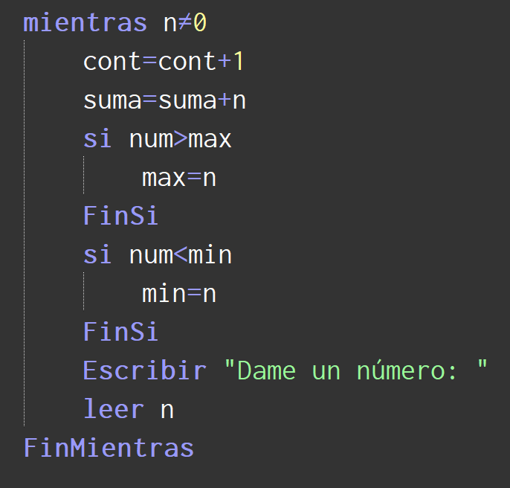Place cursor on the 'cont=cont+1' line
The image size is (510, 488).
164,62
